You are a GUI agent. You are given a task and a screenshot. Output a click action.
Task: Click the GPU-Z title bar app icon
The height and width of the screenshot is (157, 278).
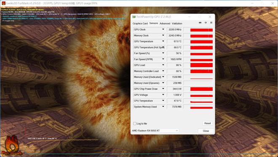134,17
